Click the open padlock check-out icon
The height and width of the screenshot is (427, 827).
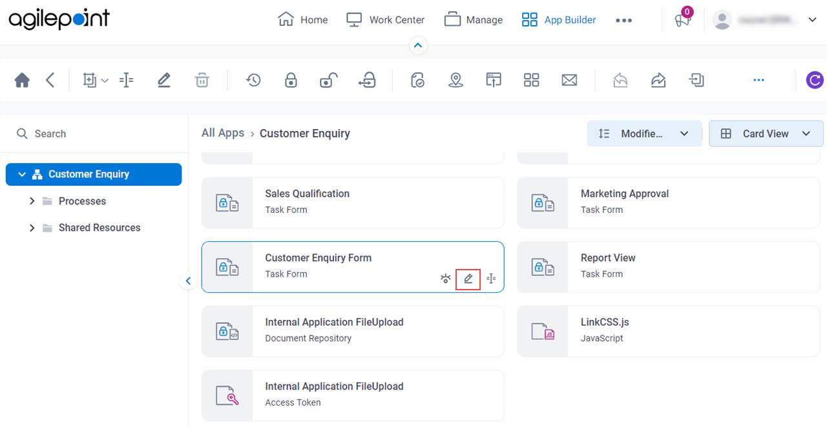click(x=328, y=80)
